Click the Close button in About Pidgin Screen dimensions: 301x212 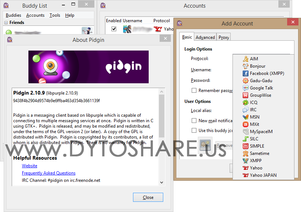coord(148,197)
